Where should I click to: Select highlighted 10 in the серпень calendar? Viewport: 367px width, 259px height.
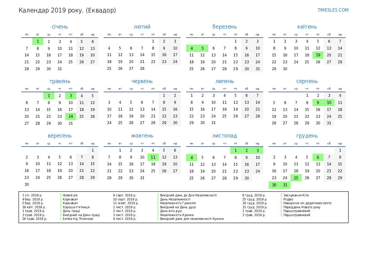tap(329, 103)
